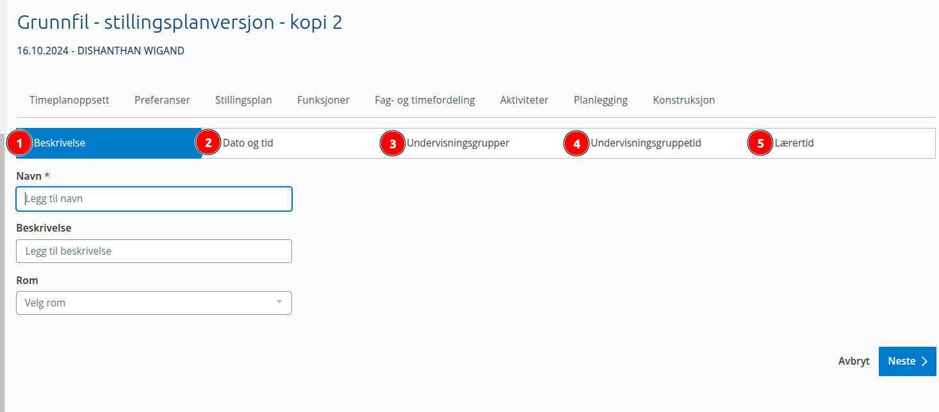Viewport: 939px width, 412px height.
Task: Click the Navn field label
Action: click(x=33, y=176)
